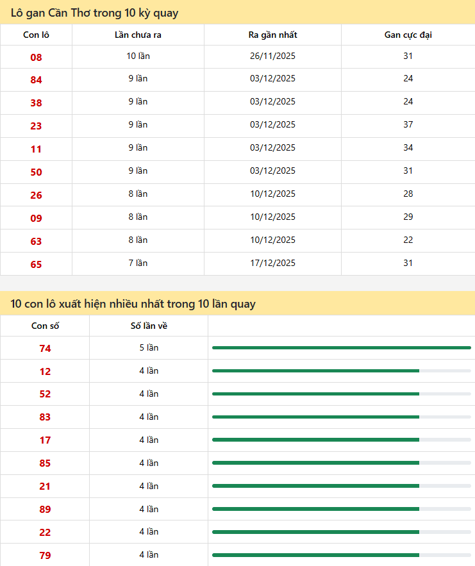Click the progress bar for number 12
This screenshot has height=566, width=475.
click(x=341, y=370)
